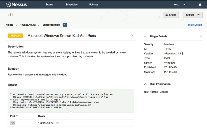The height and width of the screenshot is (138, 207).
Task: Collapse the Plugin Details section
Action: [145, 36]
